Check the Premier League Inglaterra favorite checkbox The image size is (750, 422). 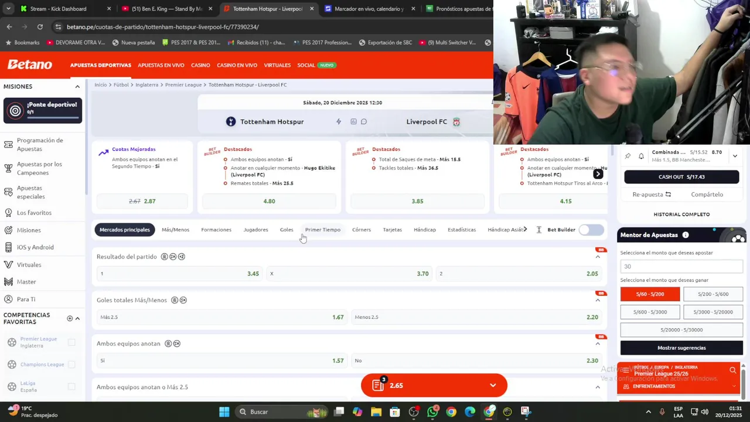[71, 342]
